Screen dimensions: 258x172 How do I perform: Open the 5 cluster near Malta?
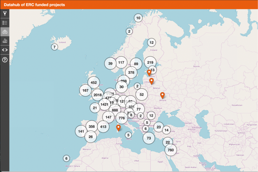128,135
